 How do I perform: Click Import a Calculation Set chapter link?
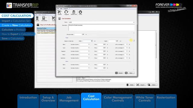point(16,21)
